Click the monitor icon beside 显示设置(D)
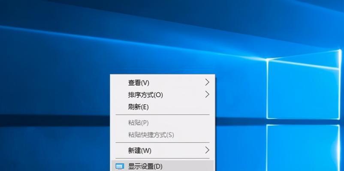 (x=120, y=166)
